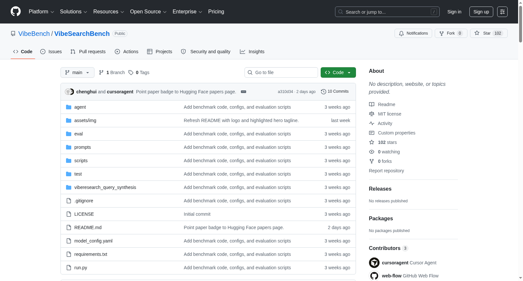Open the Pricing page

pyautogui.click(x=216, y=12)
